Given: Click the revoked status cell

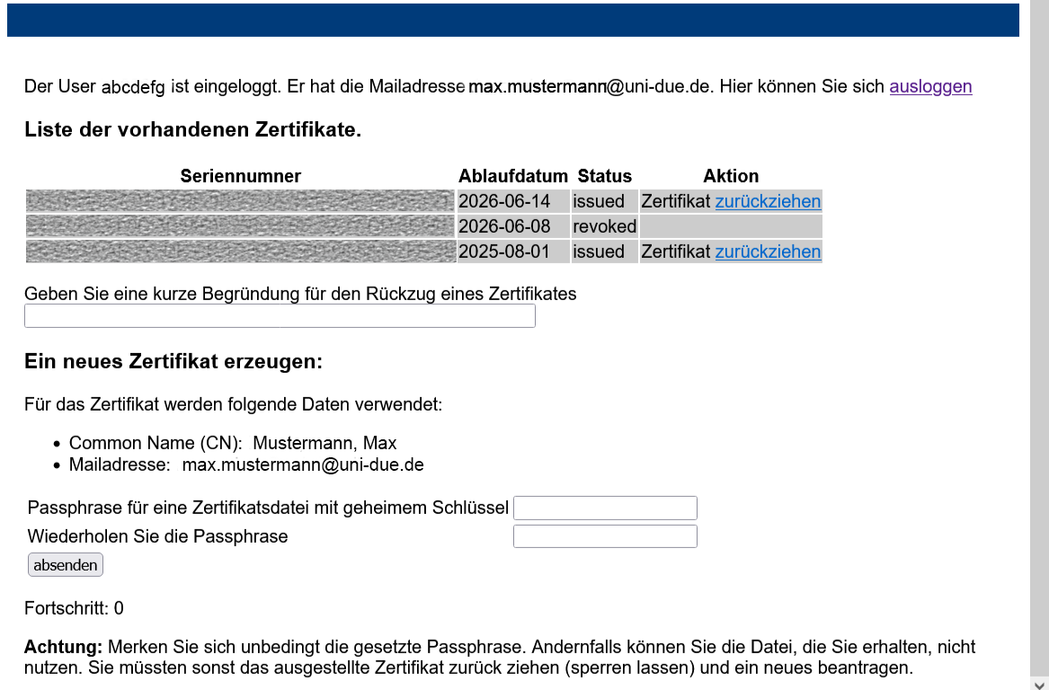Looking at the screenshot, I should (605, 226).
